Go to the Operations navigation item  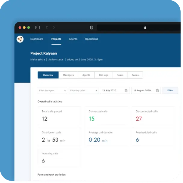click(91, 39)
